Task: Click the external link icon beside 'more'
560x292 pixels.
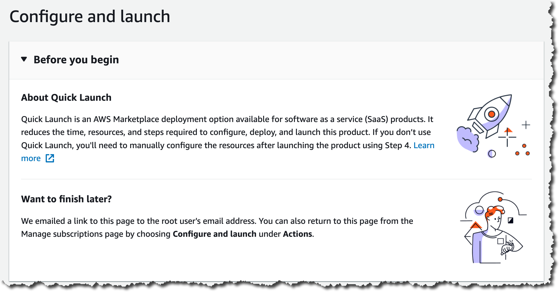Action: click(50, 158)
